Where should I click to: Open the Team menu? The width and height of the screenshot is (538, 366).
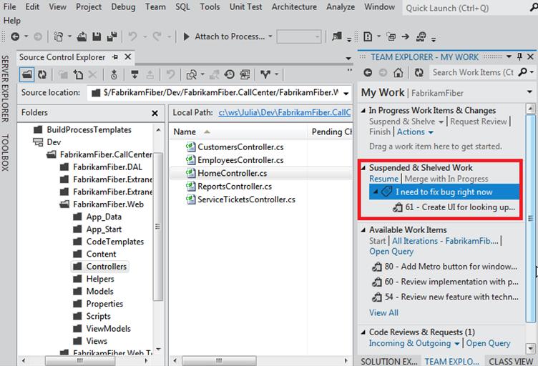click(x=155, y=7)
